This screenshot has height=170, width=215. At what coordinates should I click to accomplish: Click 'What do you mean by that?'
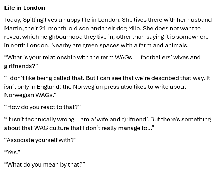(45, 164)
